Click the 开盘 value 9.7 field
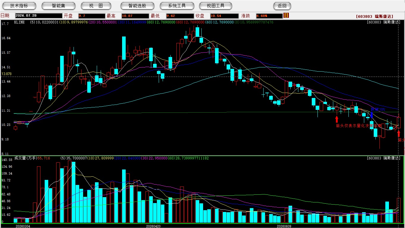This screenshot has height=228, width=405. [92, 16]
